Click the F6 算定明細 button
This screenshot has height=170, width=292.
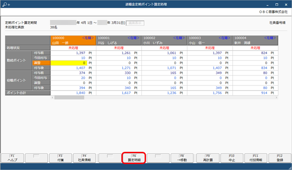point(134,158)
